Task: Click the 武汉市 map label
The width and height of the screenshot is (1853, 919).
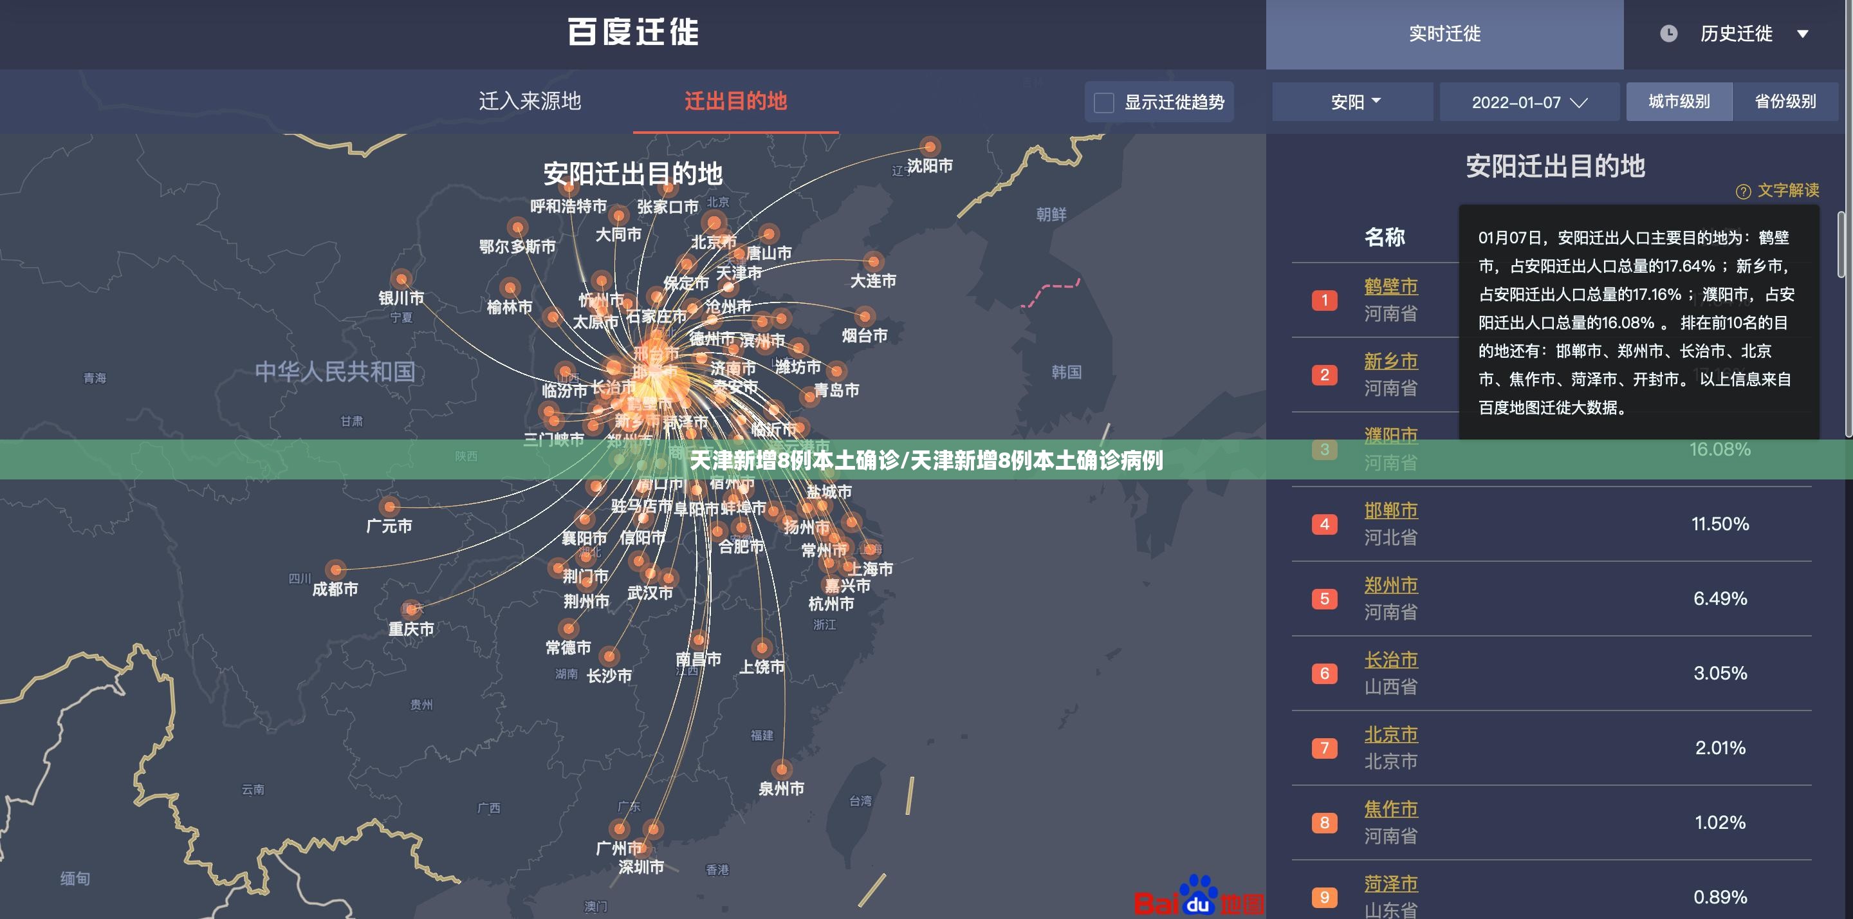Action: pyautogui.click(x=650, y=593)
